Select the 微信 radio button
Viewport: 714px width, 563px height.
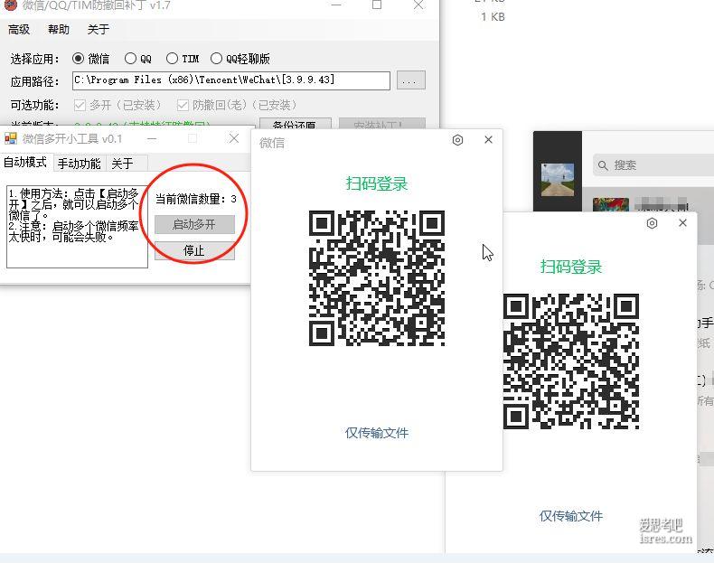[x=78, y=59]
